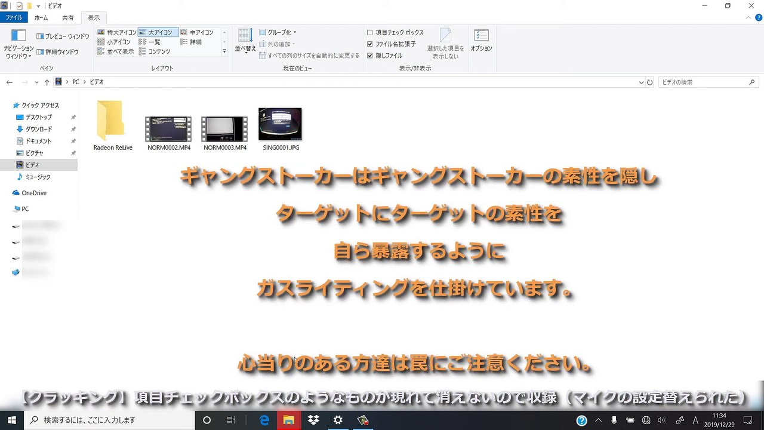The height and width of the screenshot is (430, 764).
Task: Click the up-arrow navigation icon
Action: click(x=47, y=82)
